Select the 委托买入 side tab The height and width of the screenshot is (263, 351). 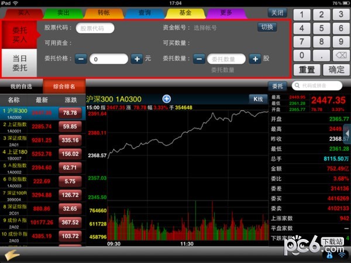coord(19,35)
